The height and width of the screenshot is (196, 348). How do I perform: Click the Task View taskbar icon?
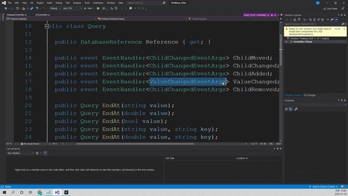[30, 192]
